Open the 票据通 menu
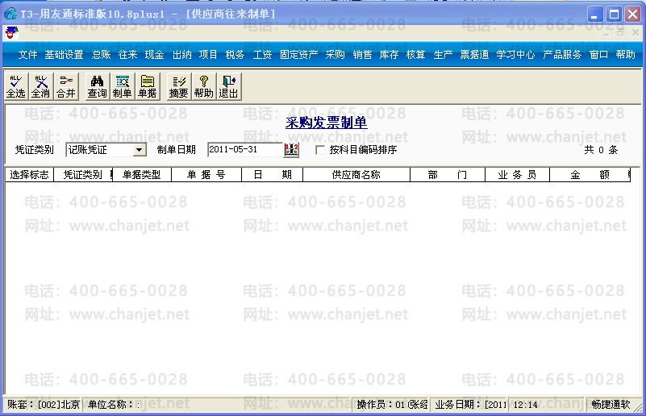 tap(474, 54)
